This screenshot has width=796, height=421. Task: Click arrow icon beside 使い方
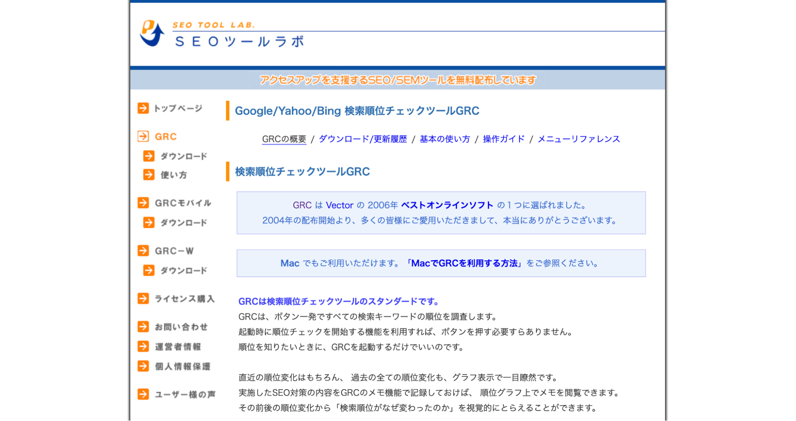tap(149, 174)
